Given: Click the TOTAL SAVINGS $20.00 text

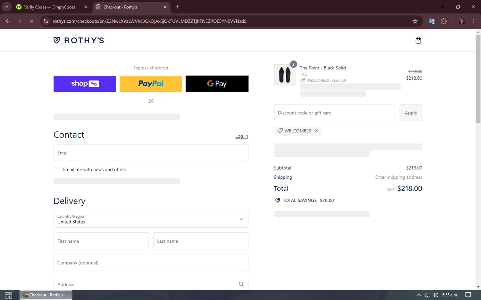Looking at the screenshot, I should pos(308,201).
